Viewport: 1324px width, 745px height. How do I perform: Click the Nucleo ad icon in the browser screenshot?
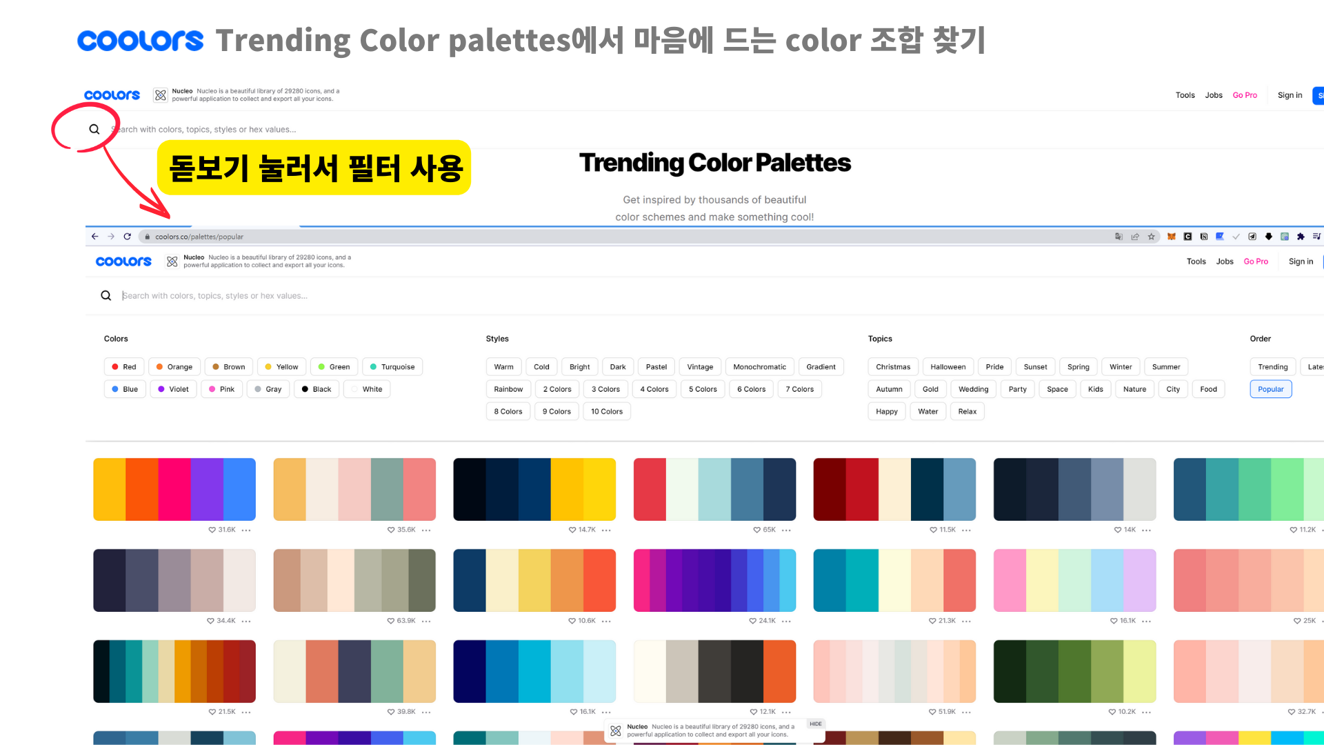pos(172,261)
